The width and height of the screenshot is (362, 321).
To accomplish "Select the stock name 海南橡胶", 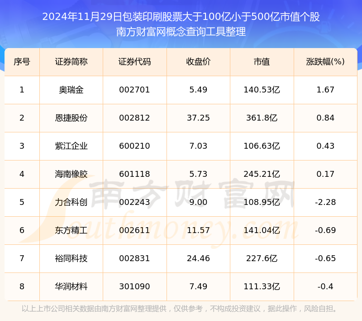I will [x=71, y=174].
